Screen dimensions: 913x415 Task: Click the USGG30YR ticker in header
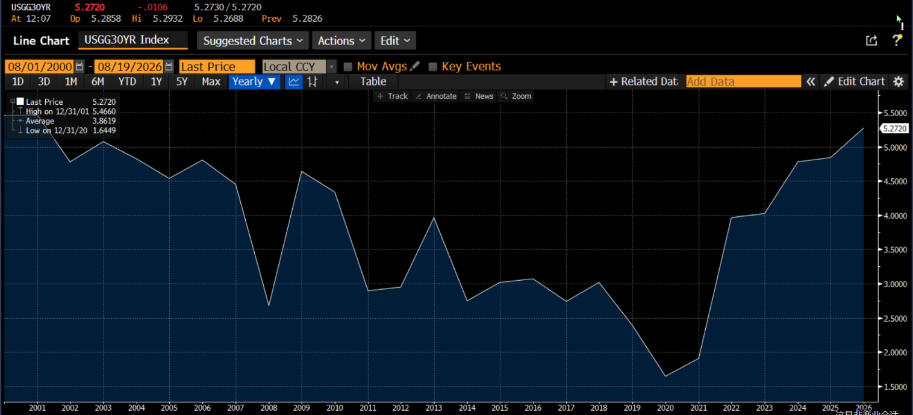click(x=31, y=7)
